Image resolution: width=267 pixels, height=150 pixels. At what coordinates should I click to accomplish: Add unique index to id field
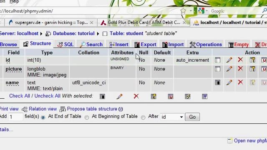[x=264, y=60]
